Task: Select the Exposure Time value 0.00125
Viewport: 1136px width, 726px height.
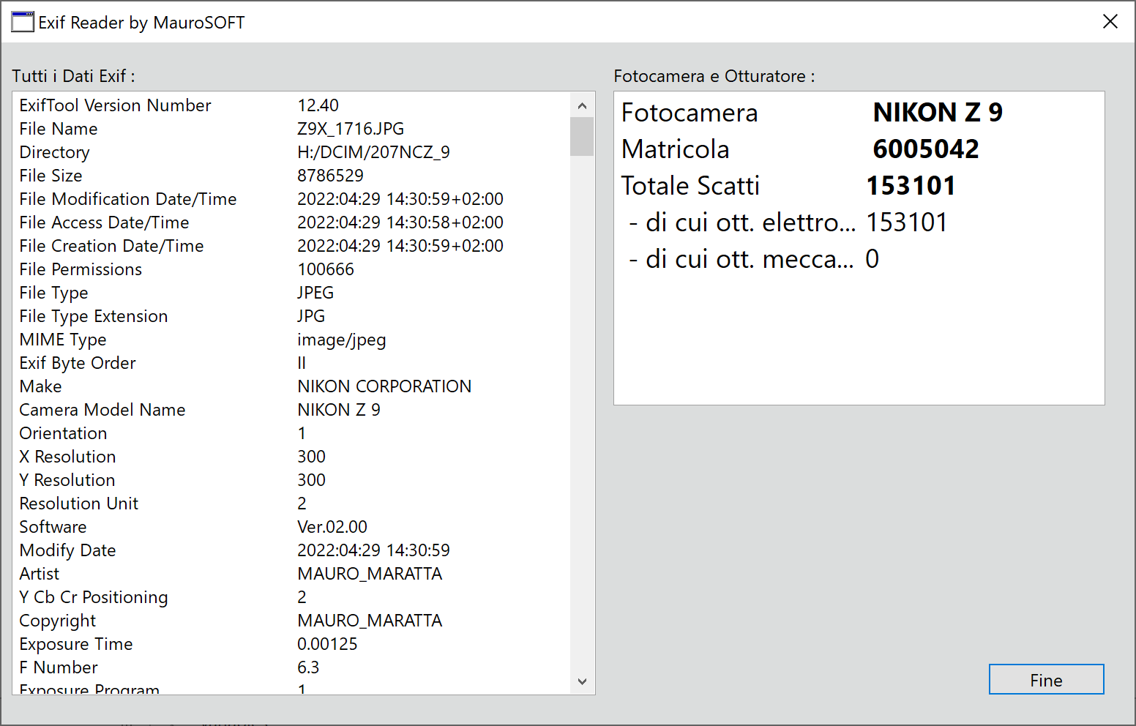Action: (x=327, y=644)
